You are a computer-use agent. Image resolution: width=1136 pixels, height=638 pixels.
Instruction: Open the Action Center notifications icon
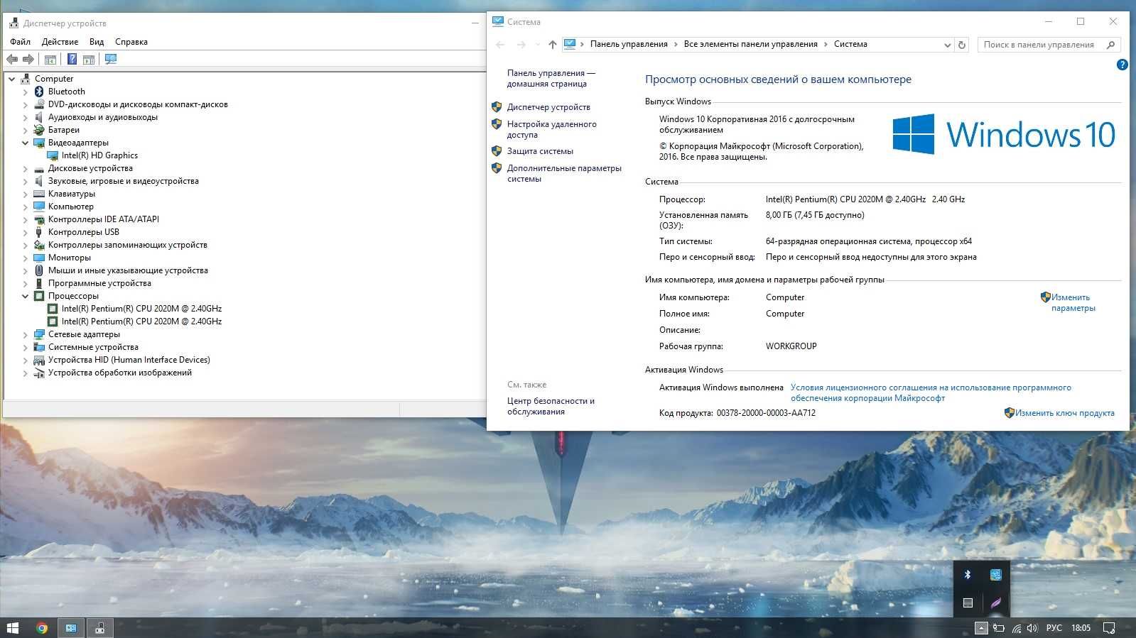pos(1108,627)
